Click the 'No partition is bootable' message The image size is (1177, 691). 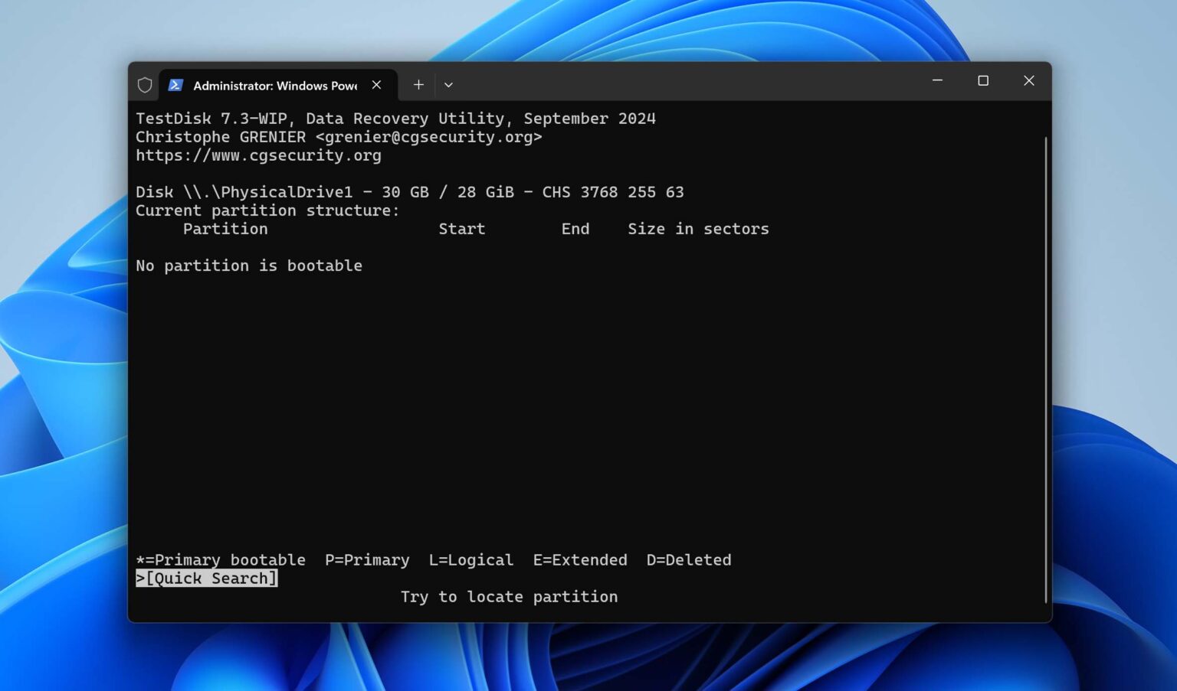point(249,266)
